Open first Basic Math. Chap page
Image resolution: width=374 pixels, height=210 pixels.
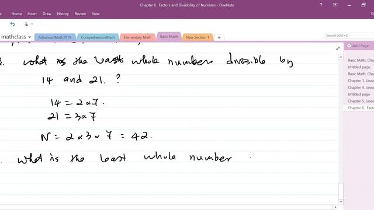click(x=361, y=60)
